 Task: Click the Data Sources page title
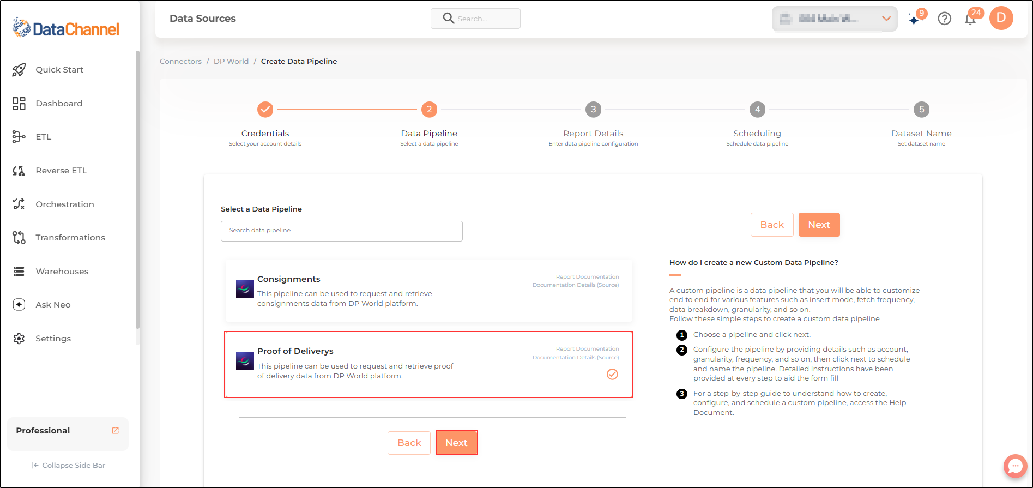pyautogui.click(x=203, y=19)
